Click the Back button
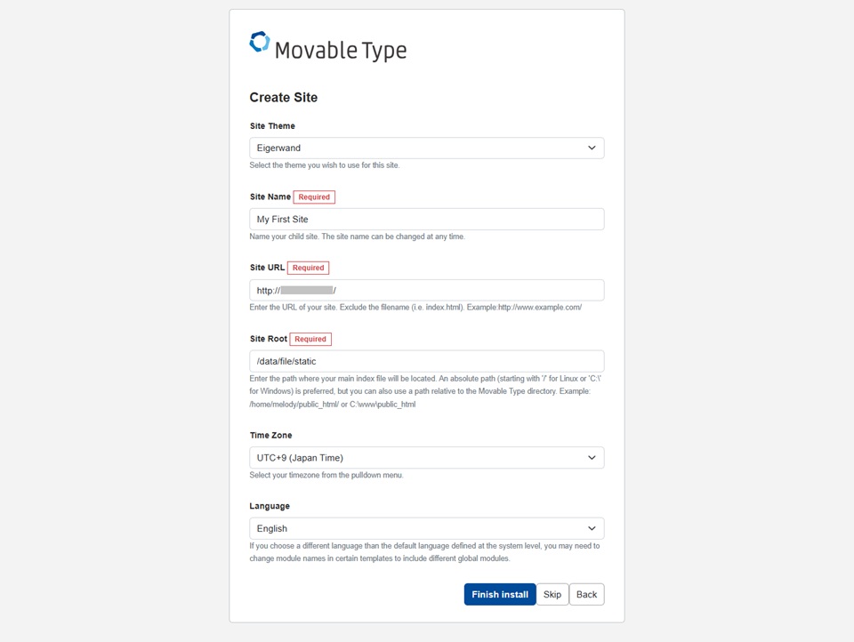This screenshot has width=854, height=642. [x=586, y=594]
